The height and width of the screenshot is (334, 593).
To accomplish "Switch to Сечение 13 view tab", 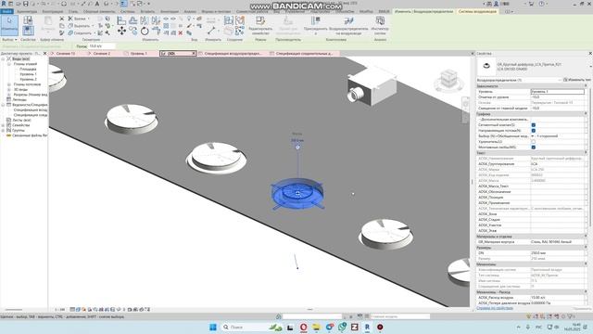I will [x=66, y=54].
